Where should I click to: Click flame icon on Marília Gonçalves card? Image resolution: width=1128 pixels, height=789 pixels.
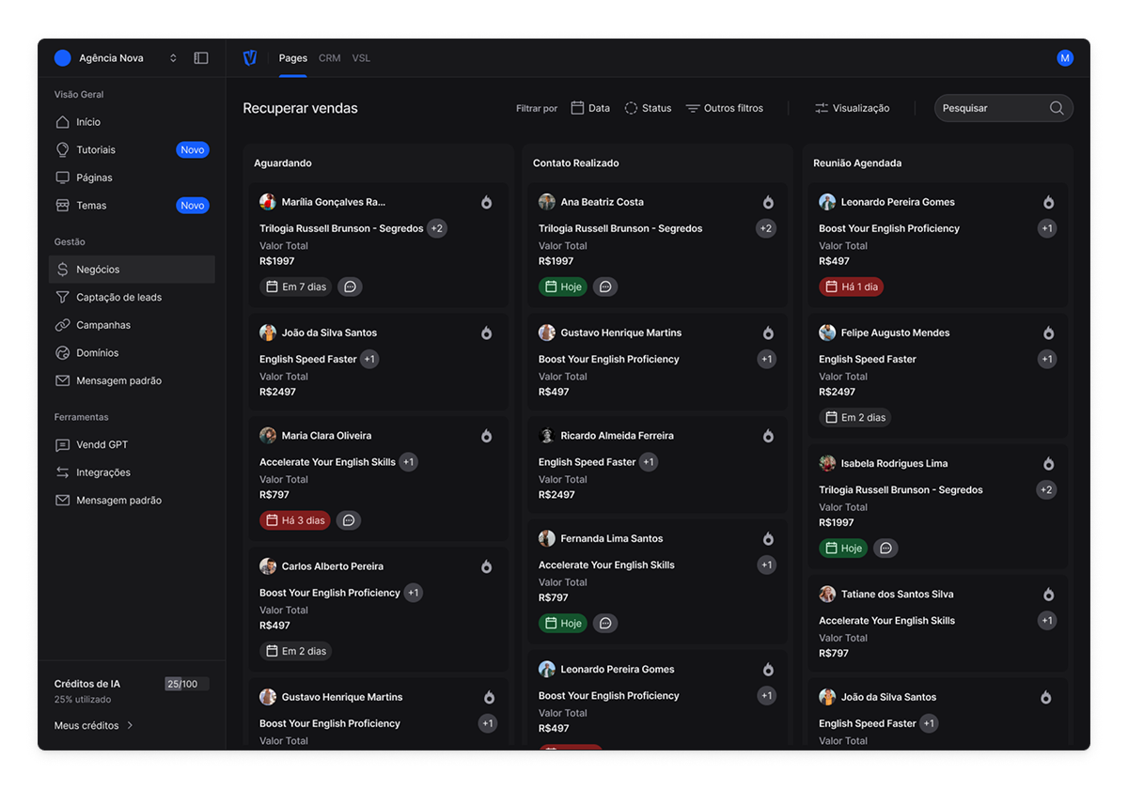click(486, 202)
